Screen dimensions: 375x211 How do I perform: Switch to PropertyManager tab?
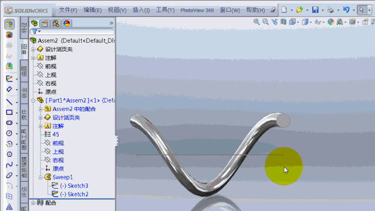click(x=45, y=23)
